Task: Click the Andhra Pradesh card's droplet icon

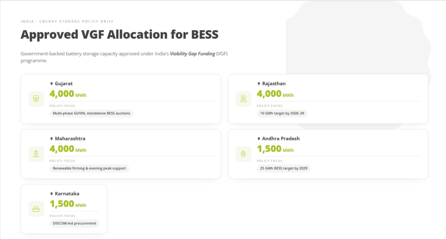Action: point(243,154)
